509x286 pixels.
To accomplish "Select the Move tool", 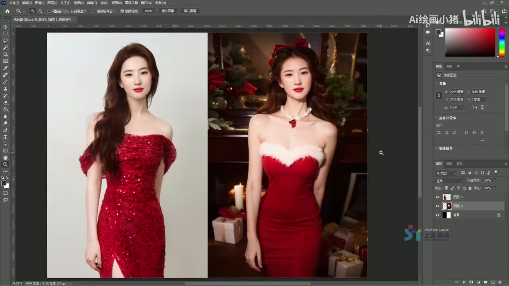I will coord(5,27).
